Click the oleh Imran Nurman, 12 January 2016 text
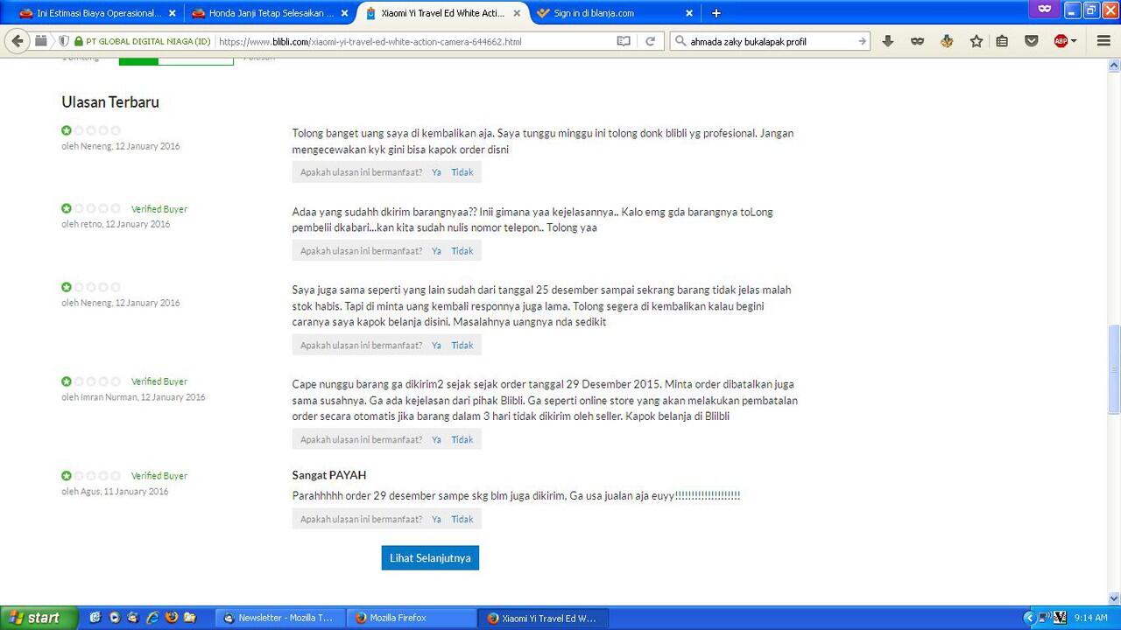The height and width of the screenshot is (630, 1121). 133,397
